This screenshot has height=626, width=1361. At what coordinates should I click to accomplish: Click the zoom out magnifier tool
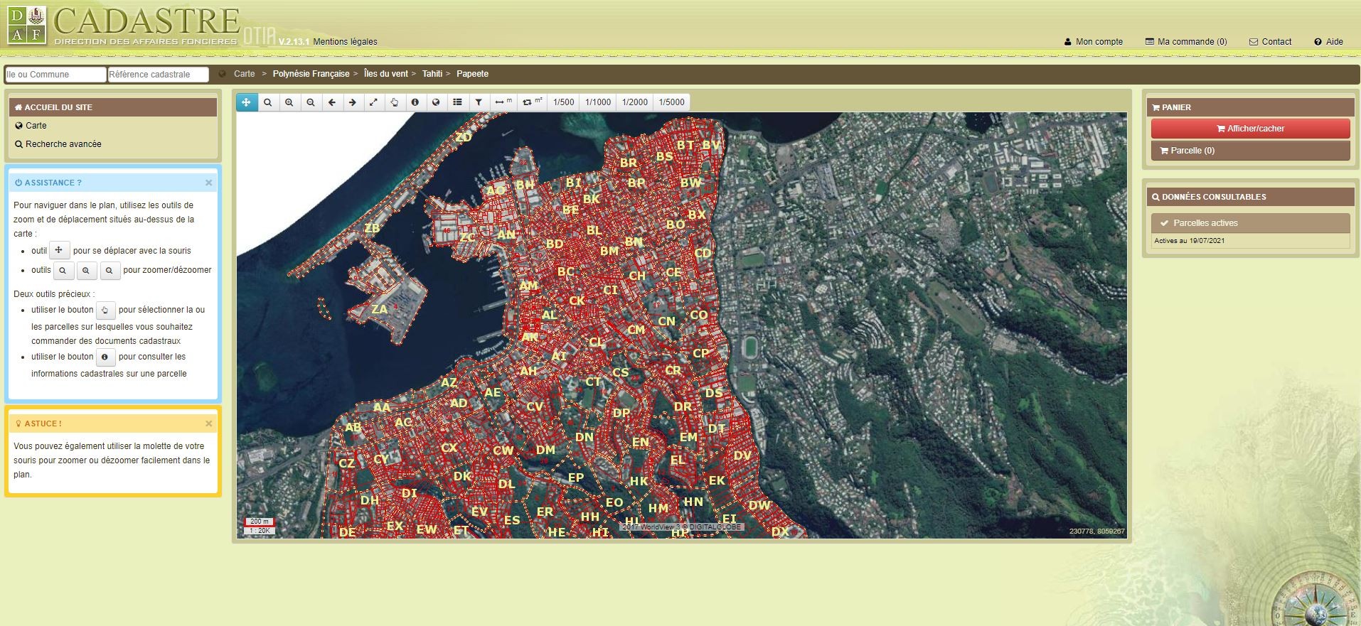tap(310, 102)
